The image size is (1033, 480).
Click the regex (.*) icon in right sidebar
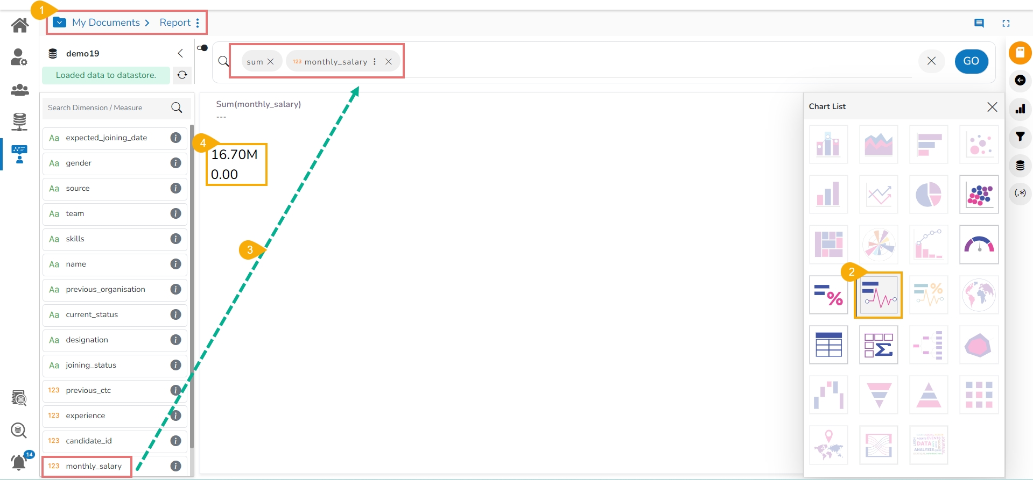pos(1020,193)
